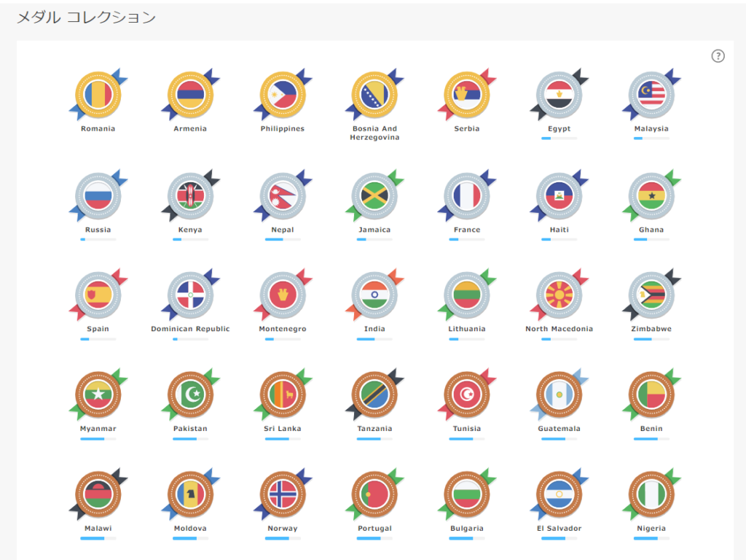Select the Egypt silver medal
This screenshot has height=560, width=746.
click(x=559, y=95)
